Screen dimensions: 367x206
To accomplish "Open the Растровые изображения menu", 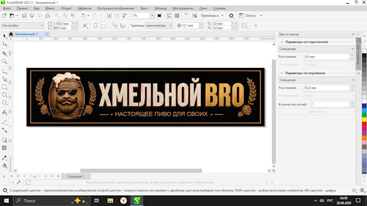I will [115, 8].
